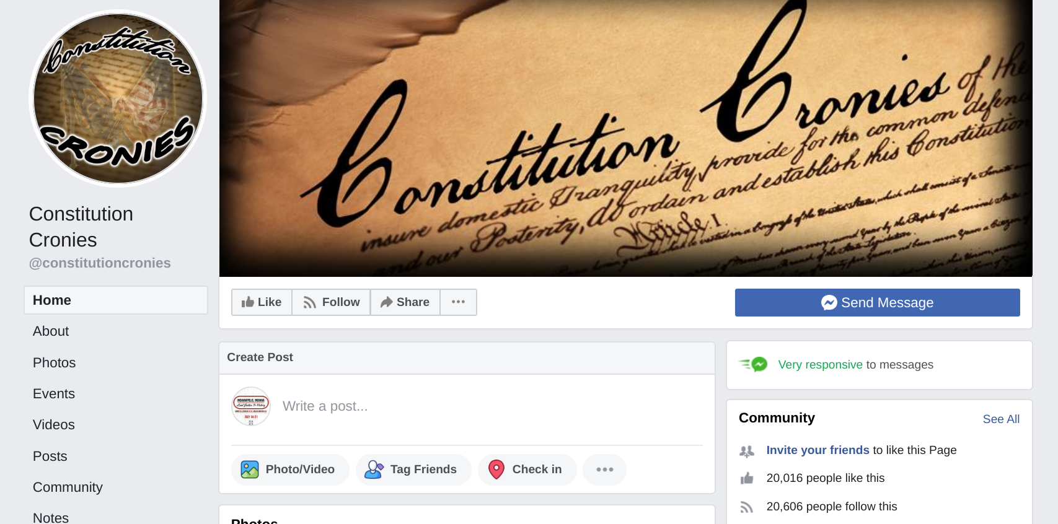
Task: Click the feed icon by people follow this
Action: (747, 507)
